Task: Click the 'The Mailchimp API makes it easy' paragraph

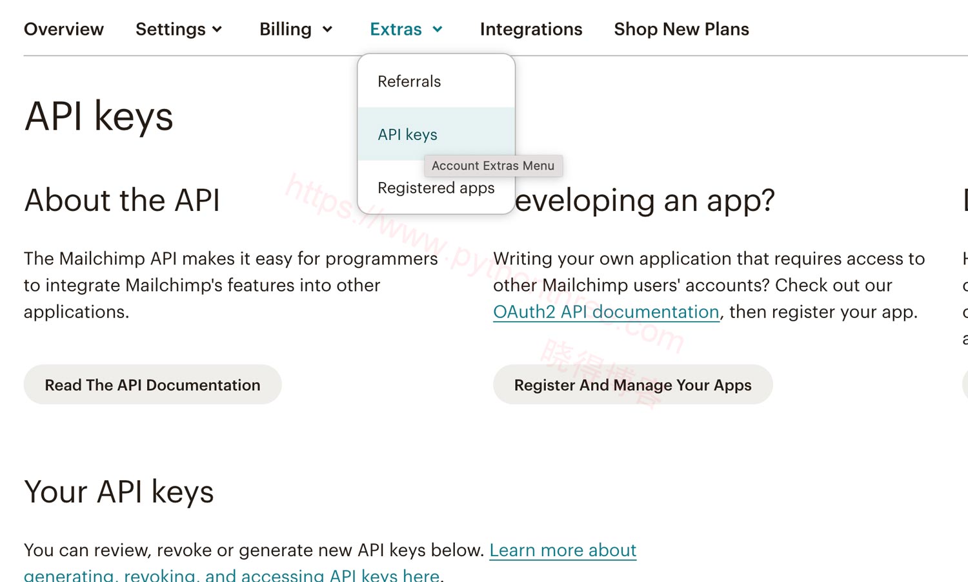Action: 231,285
